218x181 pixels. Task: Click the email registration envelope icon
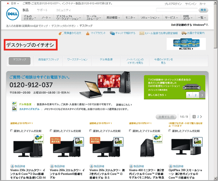click(x=141, y=33)
